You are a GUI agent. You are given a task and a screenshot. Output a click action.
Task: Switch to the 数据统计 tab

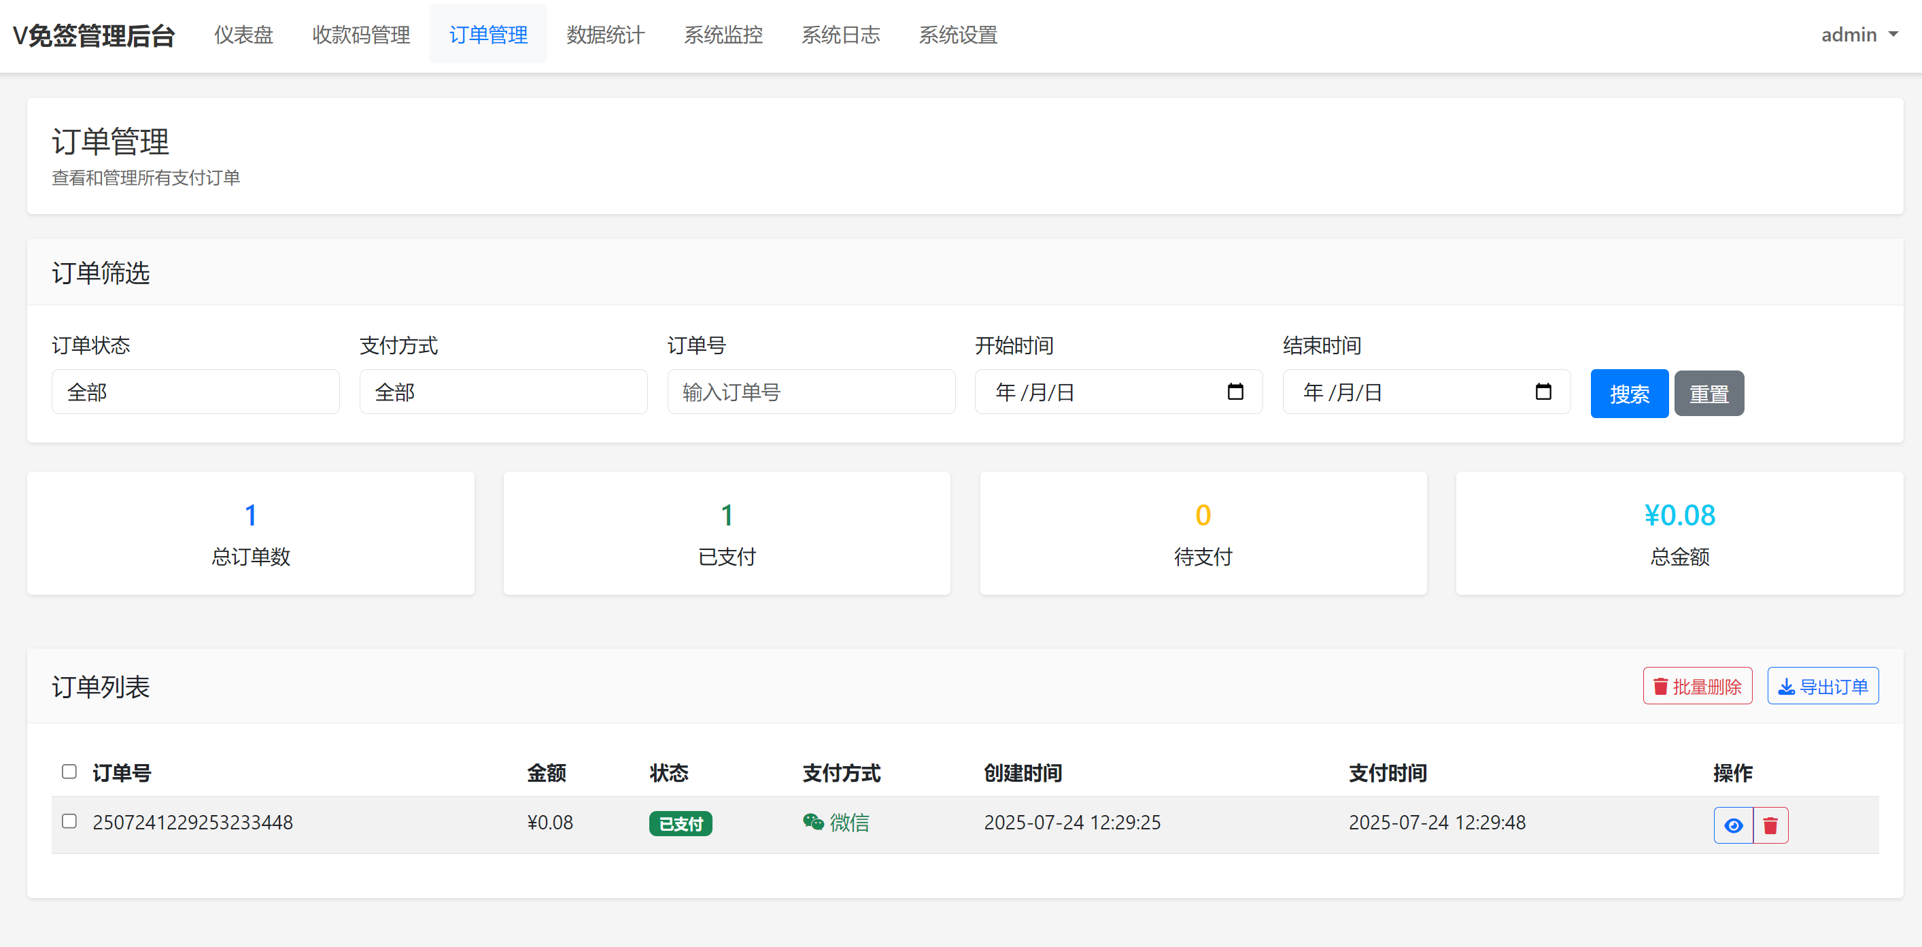click(x=605, y=34)
